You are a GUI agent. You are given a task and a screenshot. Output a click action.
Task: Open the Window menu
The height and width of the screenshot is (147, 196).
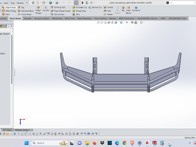click(x=20, y=3)
